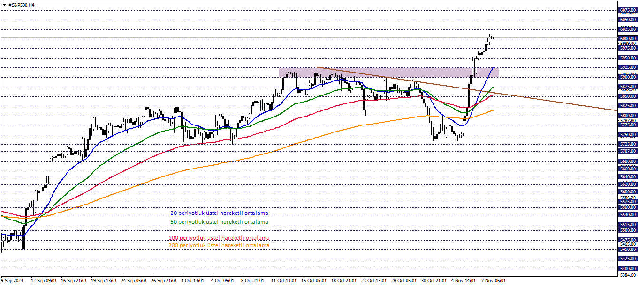Click the 6025.00 price level label
This screenshot has height=286, width=639.
628,29
